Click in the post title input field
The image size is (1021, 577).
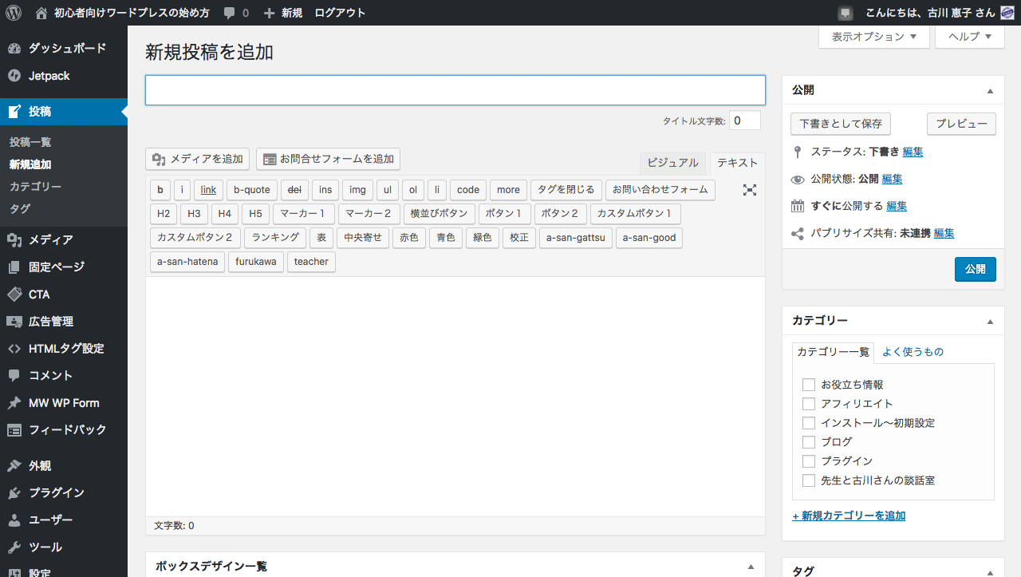point(455,90)
